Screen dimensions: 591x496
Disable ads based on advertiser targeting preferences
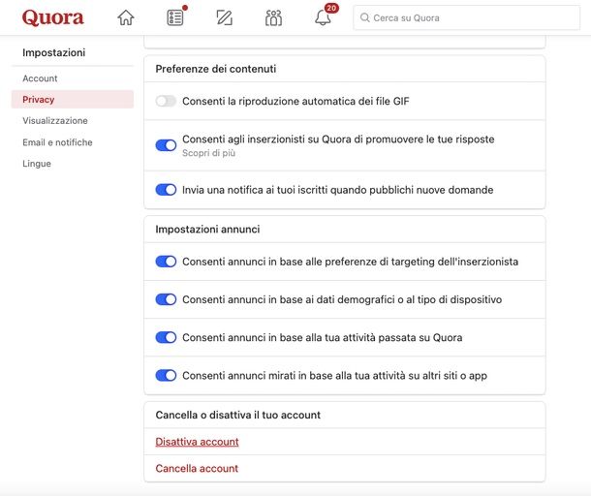(x=166, y=262)
